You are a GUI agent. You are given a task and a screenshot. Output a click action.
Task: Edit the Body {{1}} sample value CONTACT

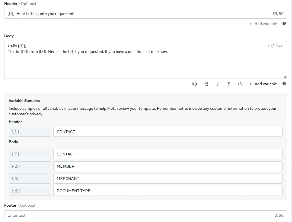(168, 154)
